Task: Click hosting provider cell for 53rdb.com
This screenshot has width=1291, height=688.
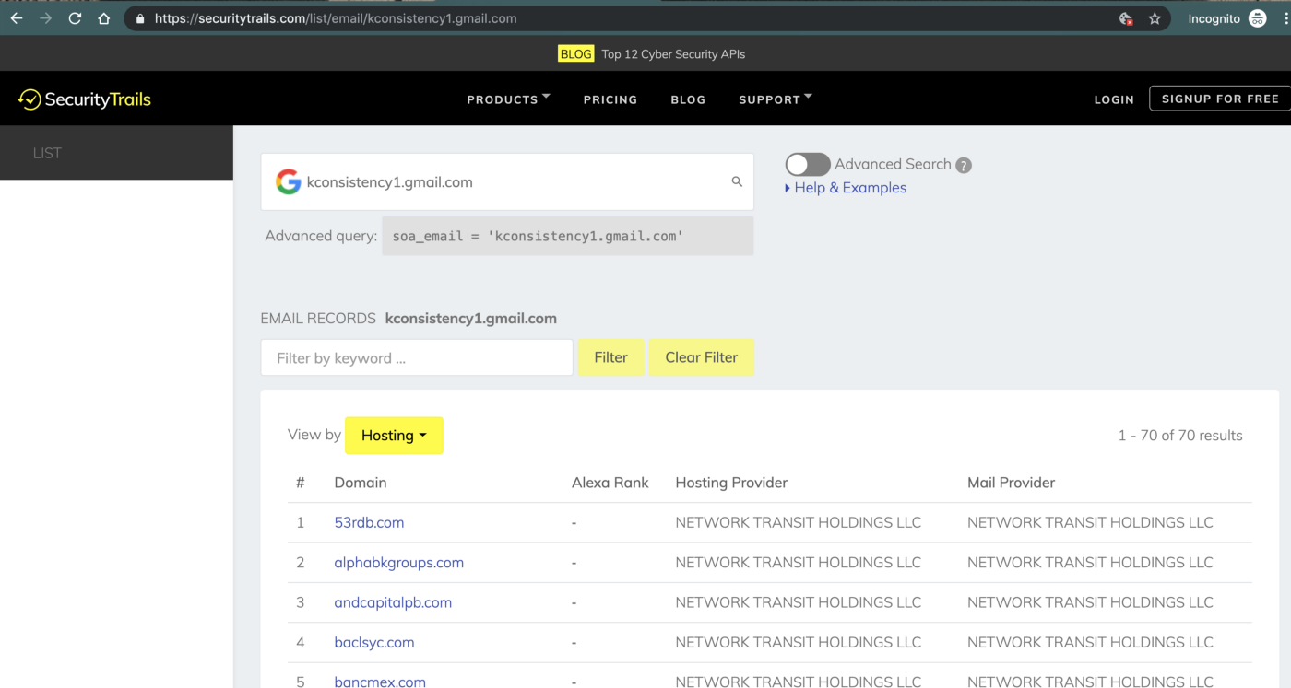Action: [799, 522]
